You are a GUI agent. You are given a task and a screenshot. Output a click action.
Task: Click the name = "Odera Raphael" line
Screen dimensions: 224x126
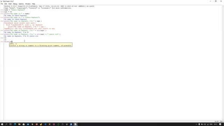tap(15, 10)
